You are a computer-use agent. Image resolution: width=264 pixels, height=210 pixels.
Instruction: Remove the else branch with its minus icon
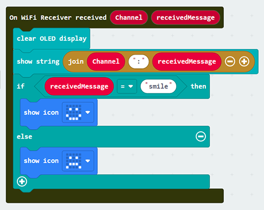click(201, 136)
